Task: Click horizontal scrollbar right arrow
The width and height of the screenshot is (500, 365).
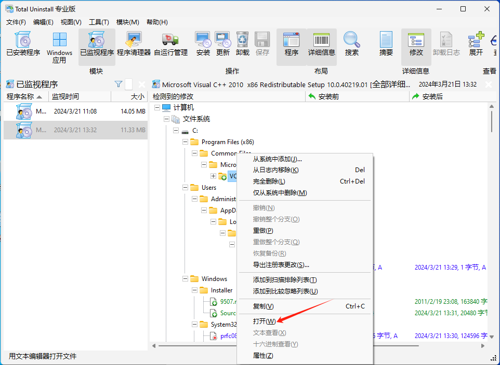Action: [483, 346]
